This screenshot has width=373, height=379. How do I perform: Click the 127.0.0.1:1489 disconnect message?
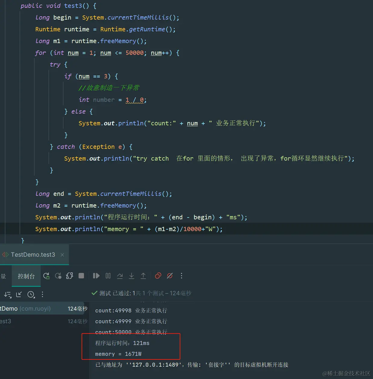point(192,365)
